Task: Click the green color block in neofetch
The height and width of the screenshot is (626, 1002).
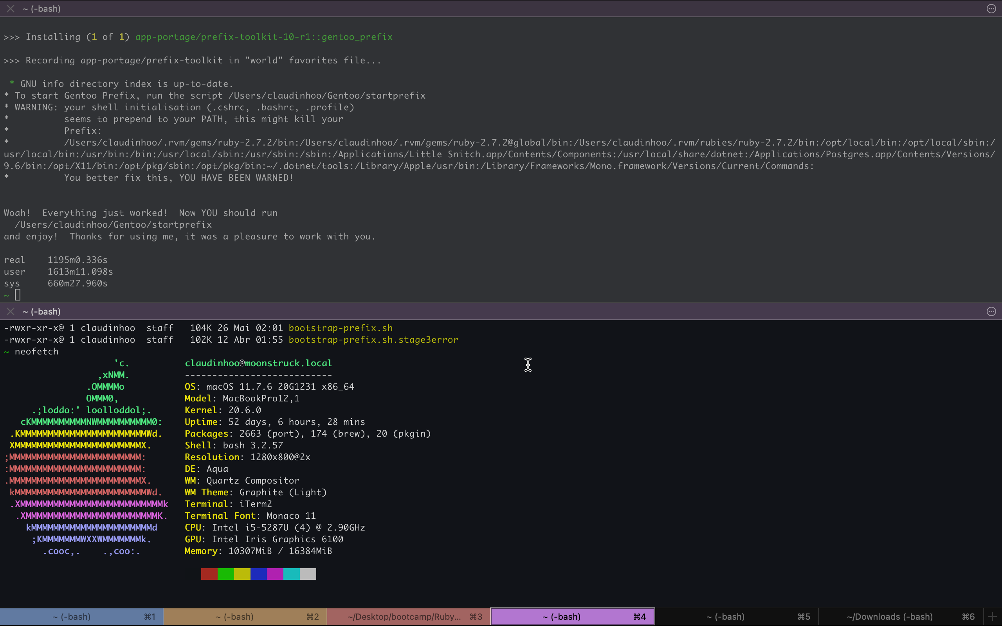Action: click(x=226, y=574)
